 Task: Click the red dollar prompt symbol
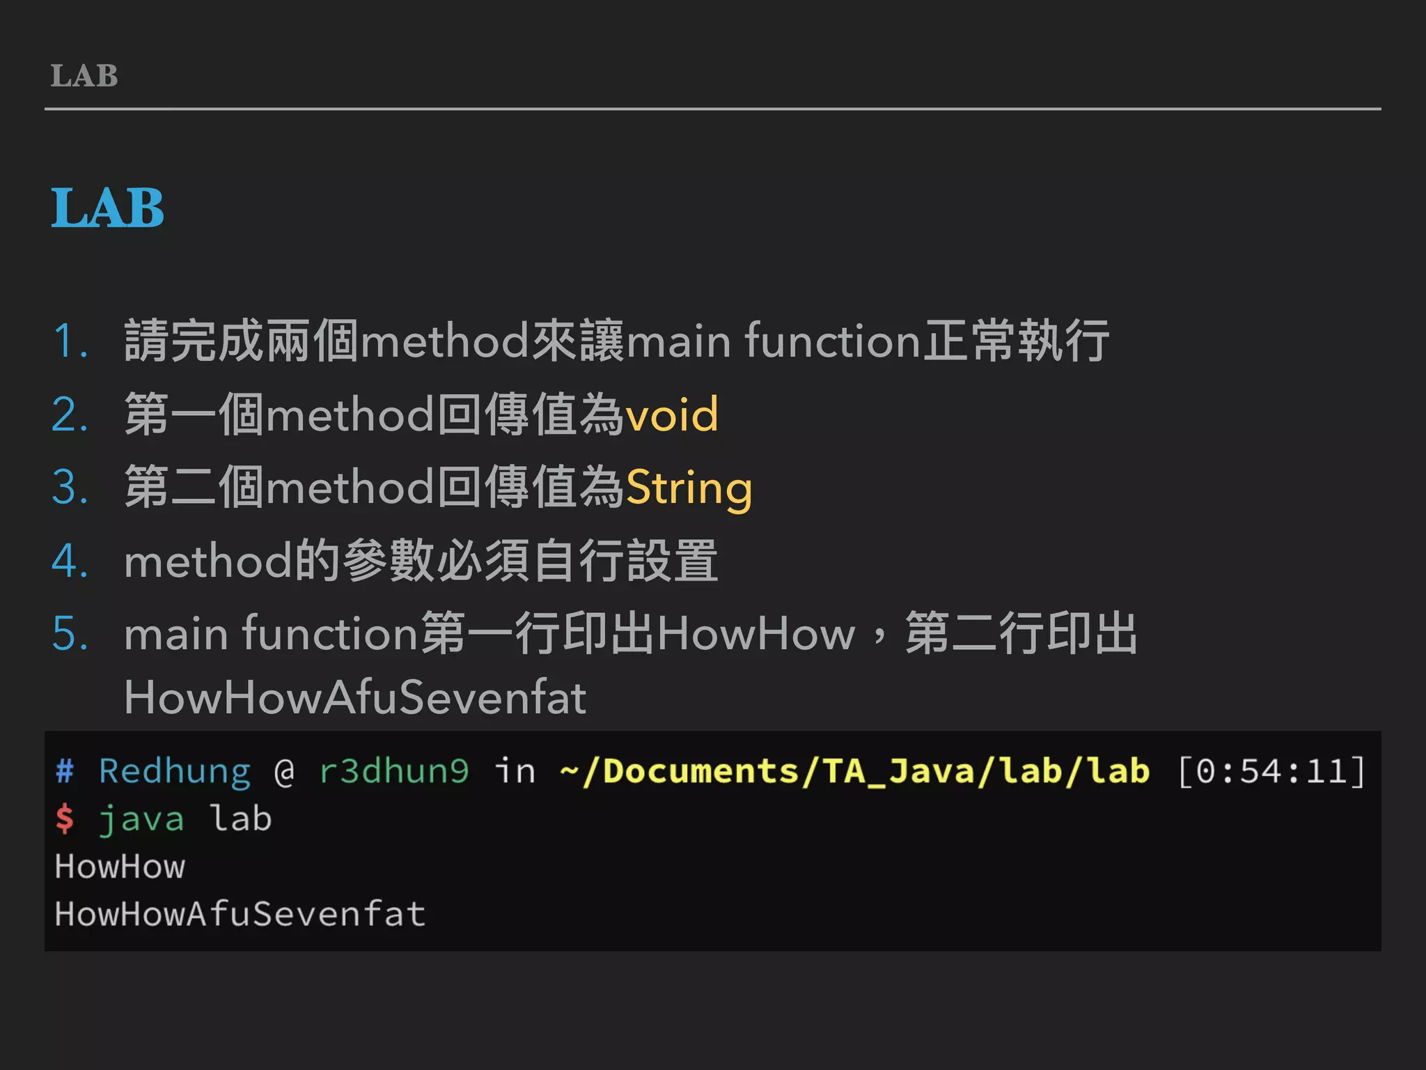[65, 819]
